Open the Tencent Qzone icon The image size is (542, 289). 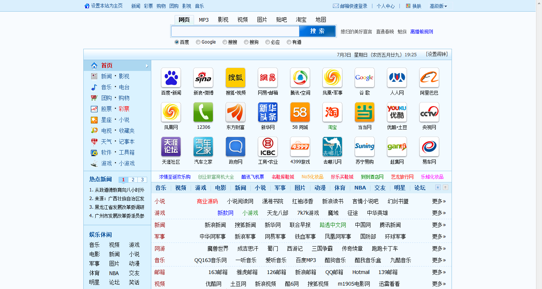[300, 78]
